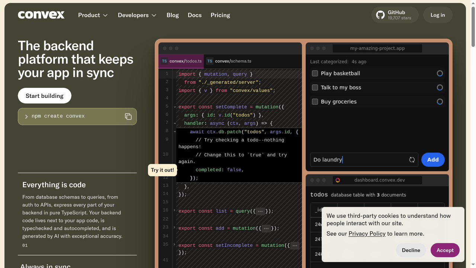Click the GitHub octocat icon
The image size is (476, 268).
coord(380,15)
